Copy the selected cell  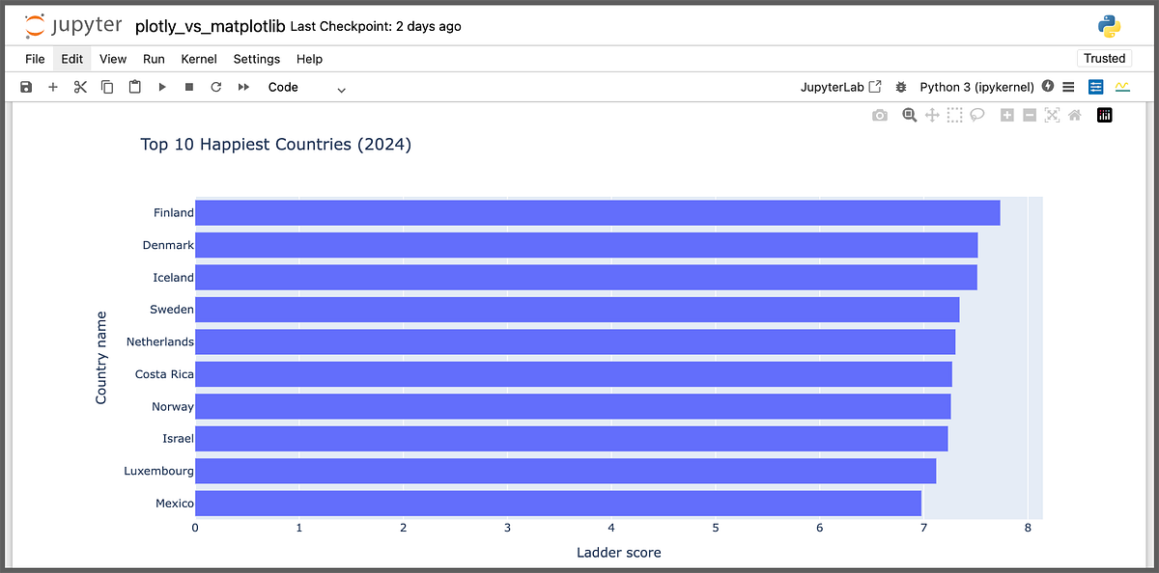107,87
